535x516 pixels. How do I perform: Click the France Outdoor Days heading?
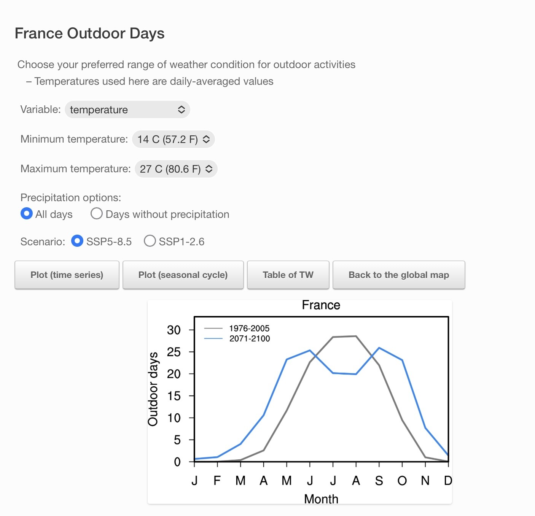[90, 33]
